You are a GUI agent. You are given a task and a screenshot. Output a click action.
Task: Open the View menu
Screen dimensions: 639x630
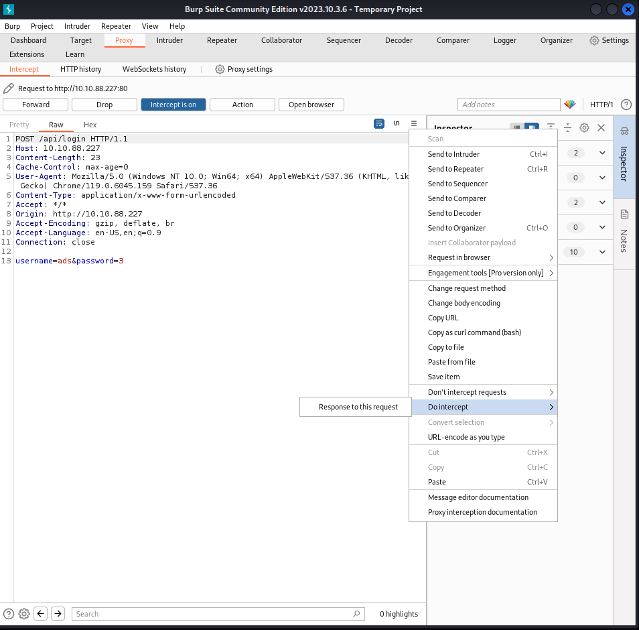[150, 26]
